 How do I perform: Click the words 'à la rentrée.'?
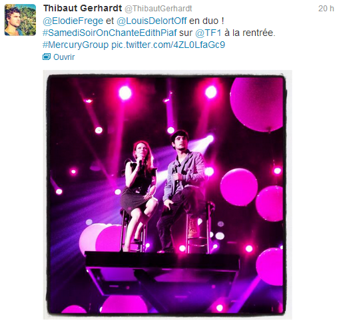[x=250, y=33]
